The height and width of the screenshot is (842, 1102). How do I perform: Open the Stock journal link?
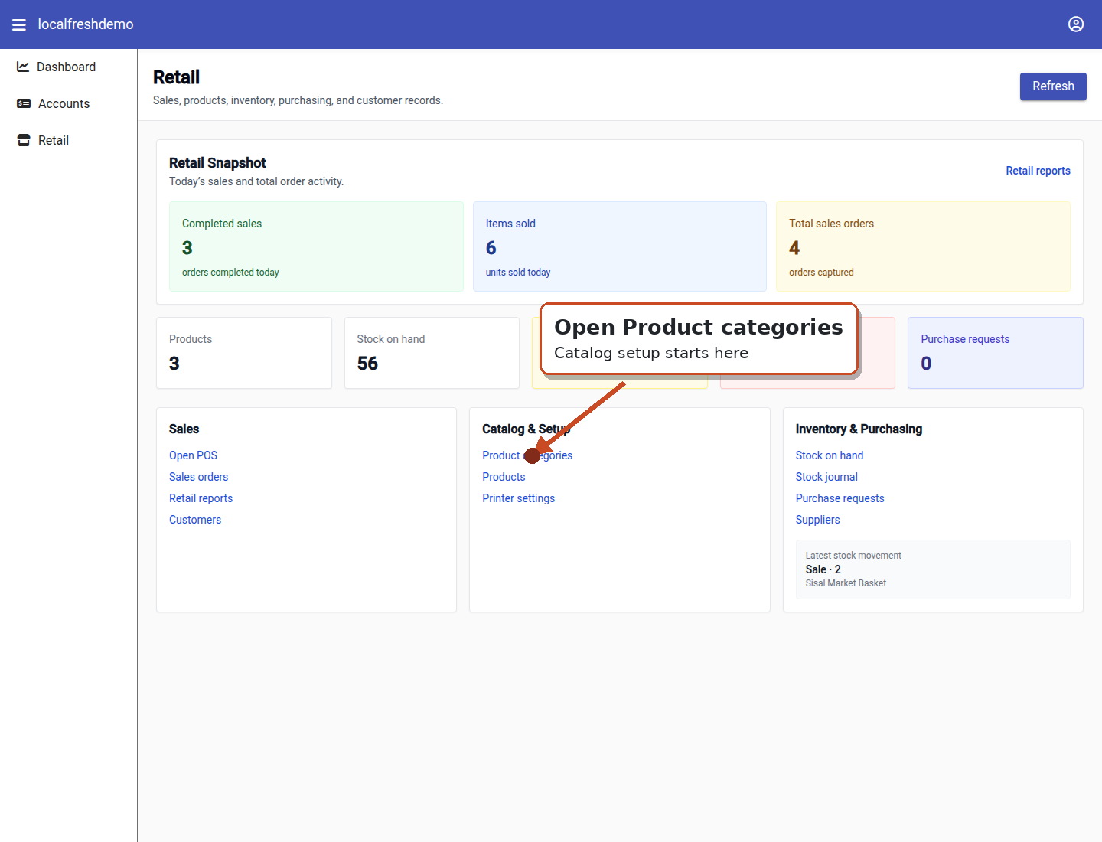pyautogui.click(x=826, y=477)
